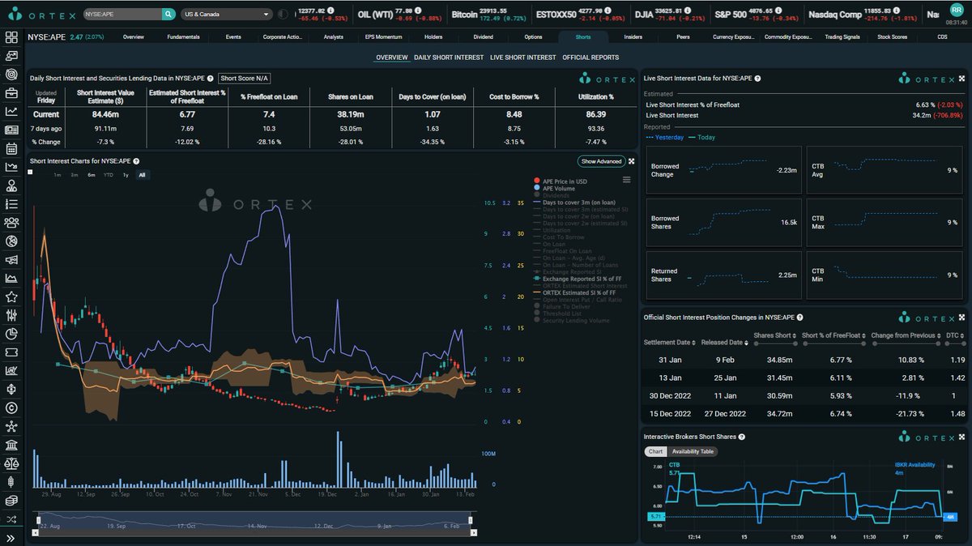This screenshot has height=546, width=972.
Task: Toggle Exchange Reported SI % of FF series
Action: click(x=579, y=278)
